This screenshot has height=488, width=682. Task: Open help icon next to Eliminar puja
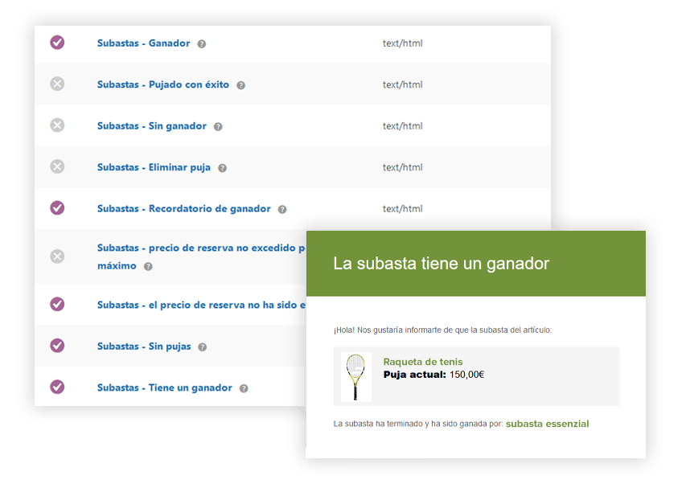(222, 168)
